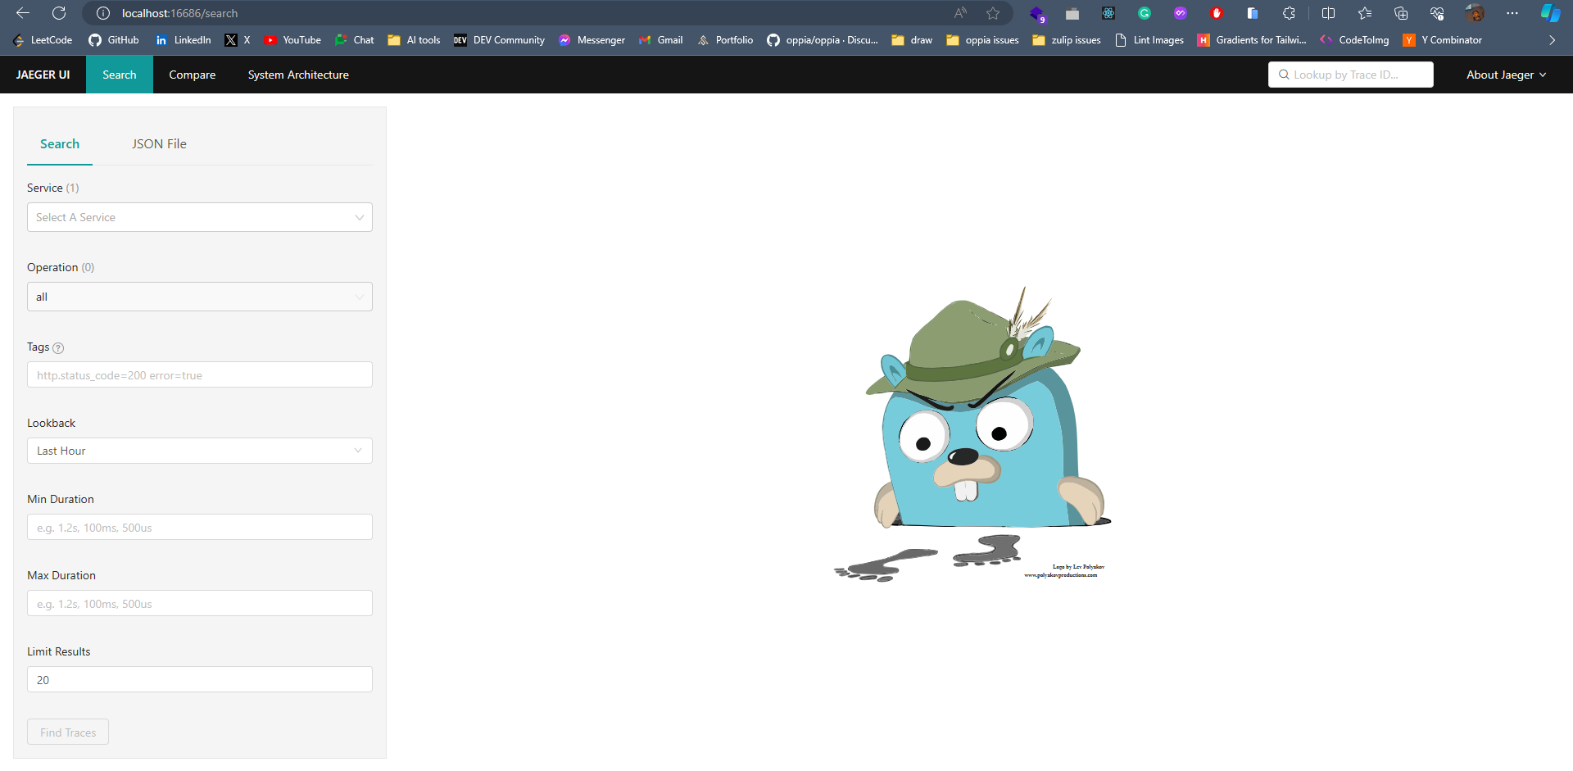Screen dimensions: 1573x771
Task: Click into the Tags input field
Action: (200, 374)
